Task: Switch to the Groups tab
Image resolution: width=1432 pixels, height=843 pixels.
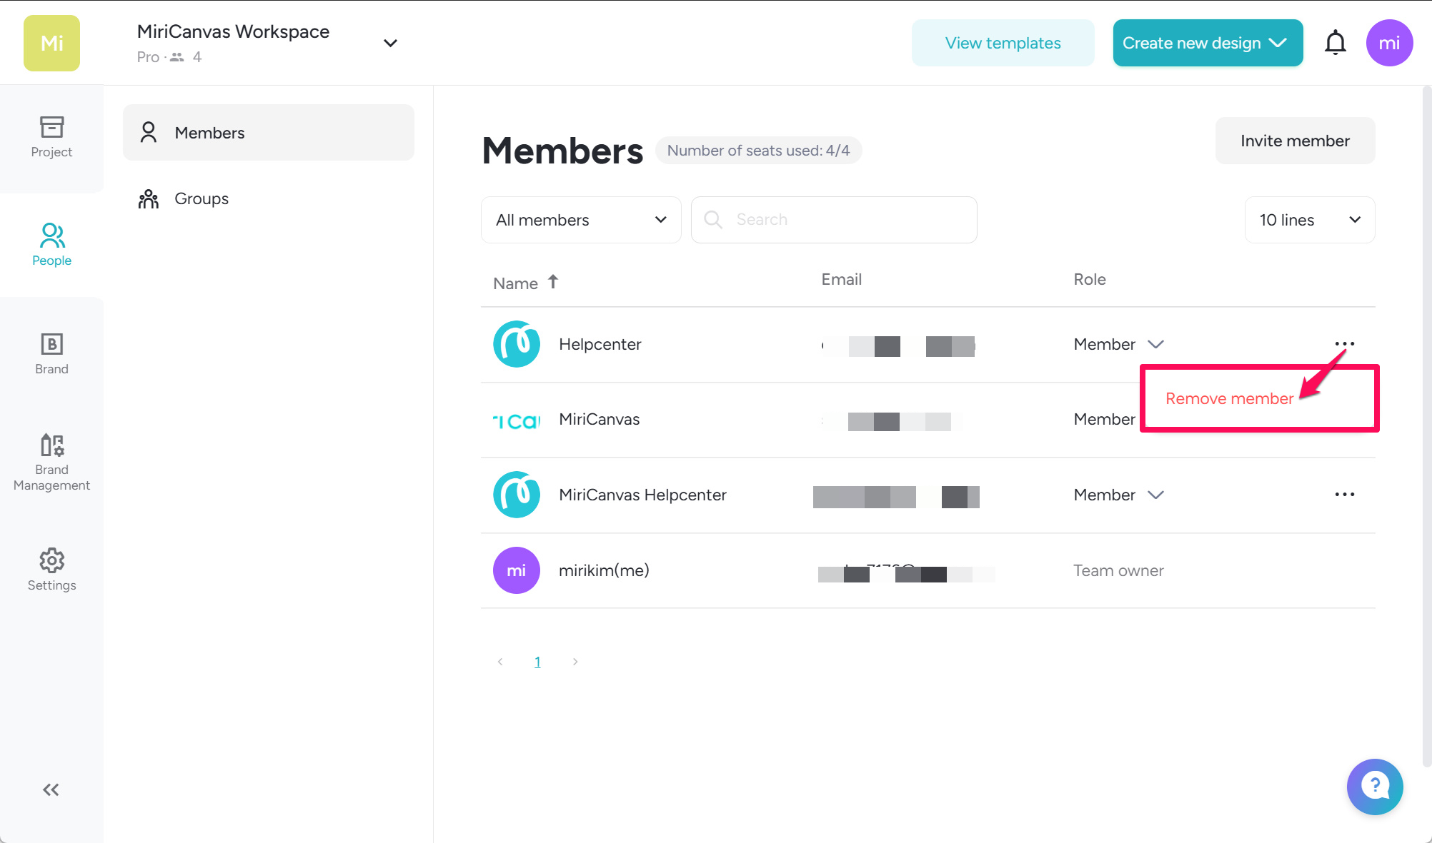Action: (202, 198)
